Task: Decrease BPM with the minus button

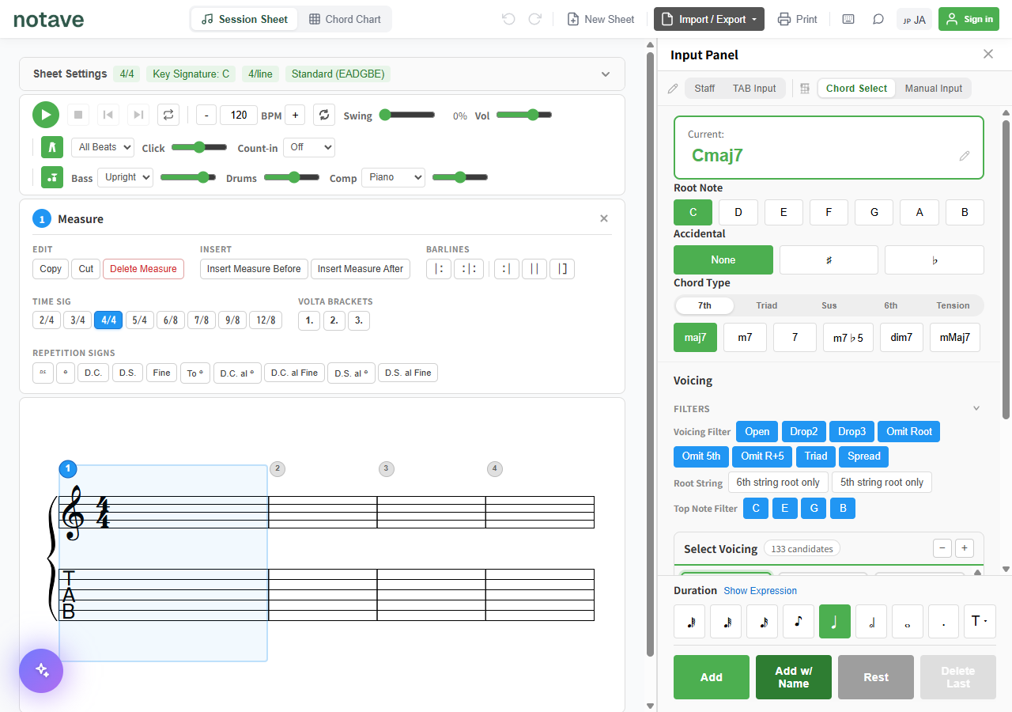Action: pos(206,115)
